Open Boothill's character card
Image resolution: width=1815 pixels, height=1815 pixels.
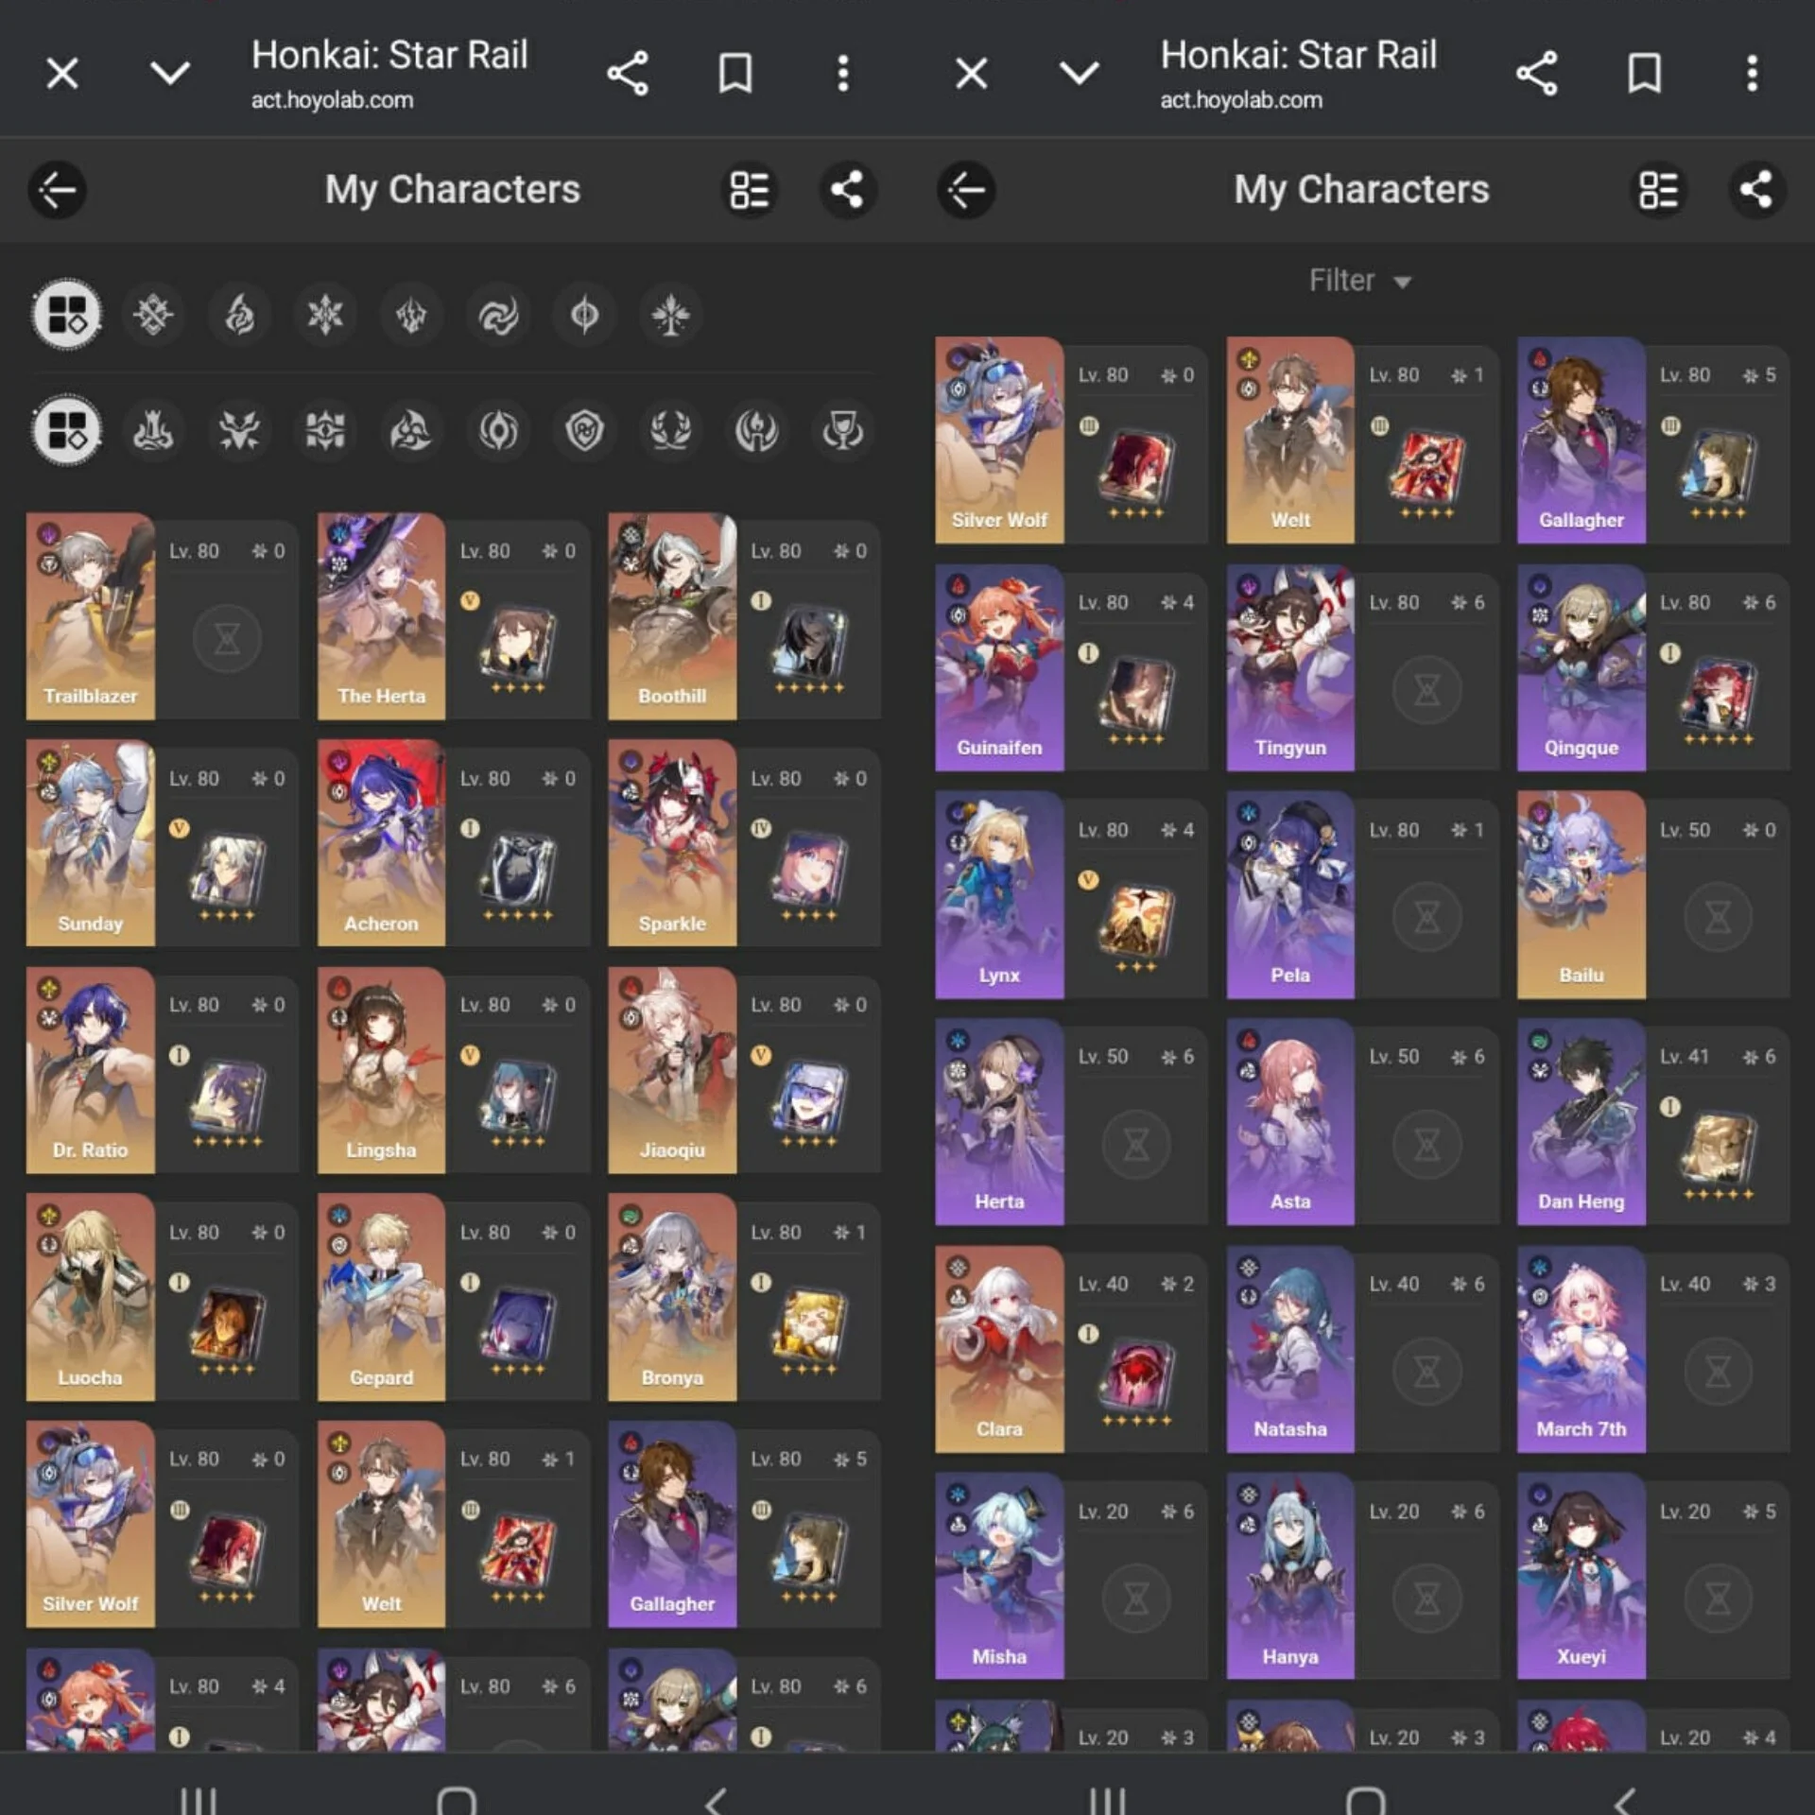point(745,616)
